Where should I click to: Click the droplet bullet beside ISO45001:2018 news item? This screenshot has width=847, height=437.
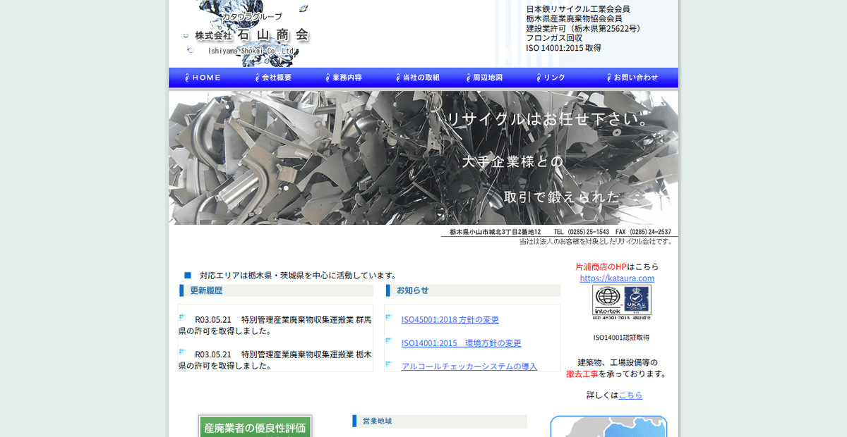[x=388, y=319]
